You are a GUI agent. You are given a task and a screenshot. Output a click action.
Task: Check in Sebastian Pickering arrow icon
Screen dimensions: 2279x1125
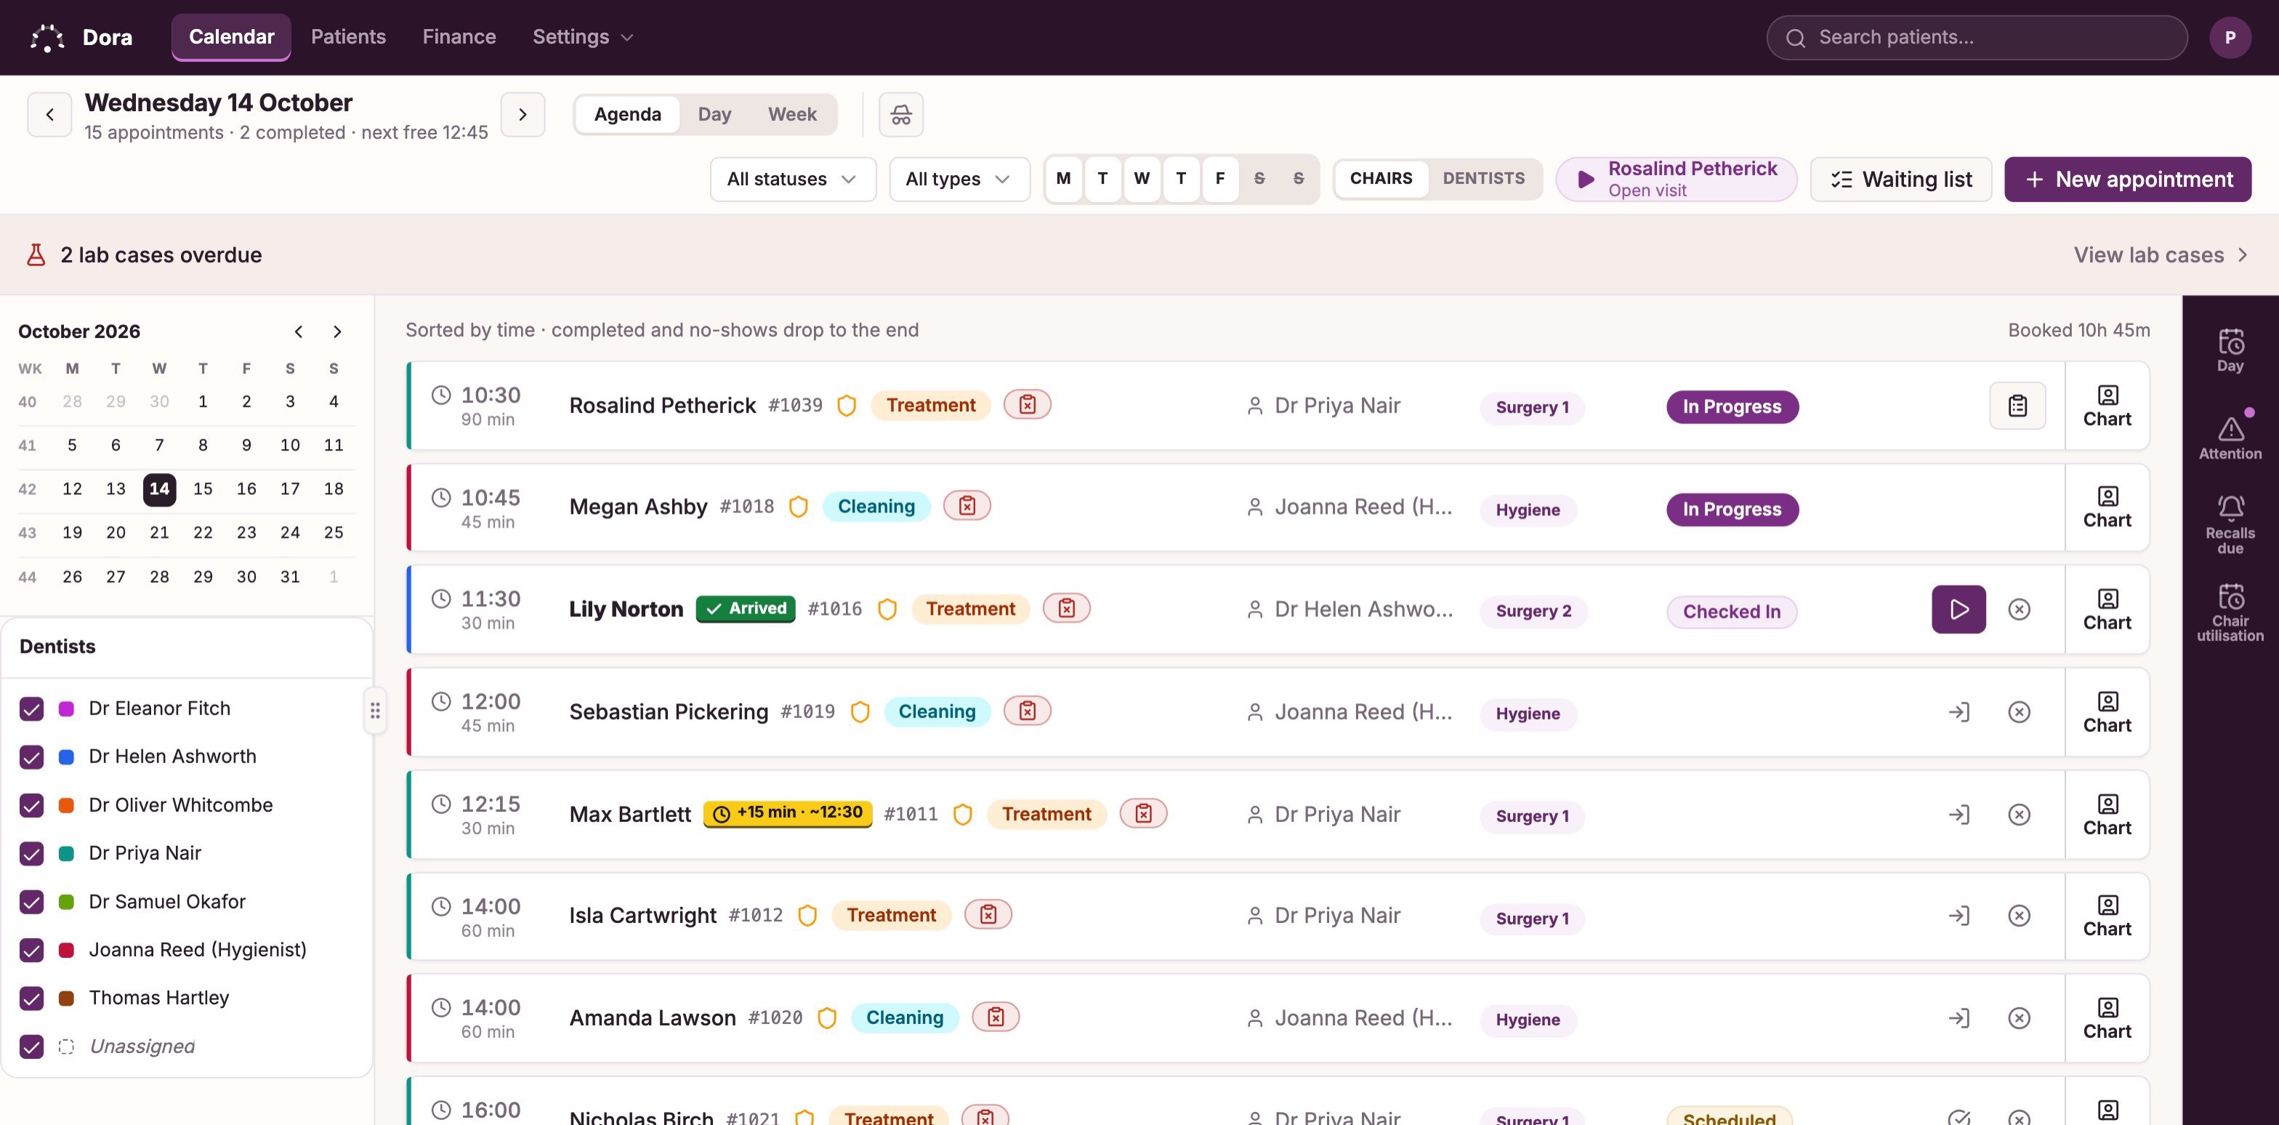(1959, 712)
